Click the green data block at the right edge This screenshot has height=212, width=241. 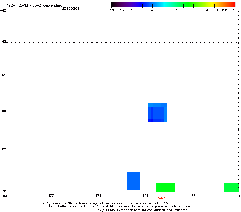pyautogui.click(x=232, y=187)
